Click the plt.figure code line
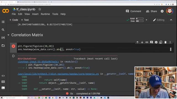Viewport: 177px width, 99px height. [36, 46]
